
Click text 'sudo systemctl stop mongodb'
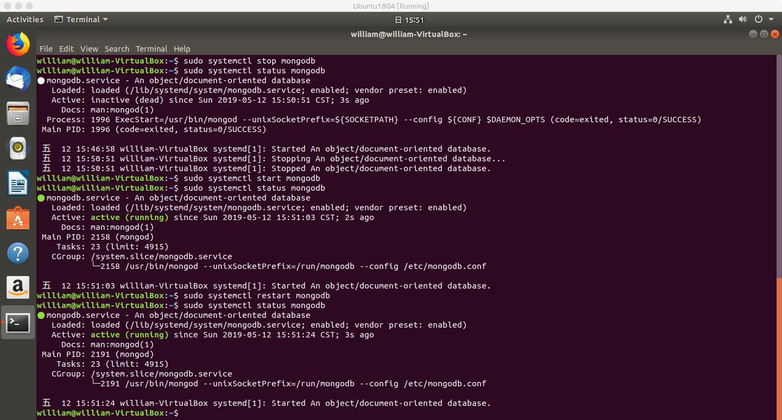click(x=249, y=61)
